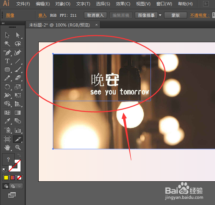Viewport: 215px width, 205px height.
Task: Click the 取消嵌入 button
Action: 95,15
